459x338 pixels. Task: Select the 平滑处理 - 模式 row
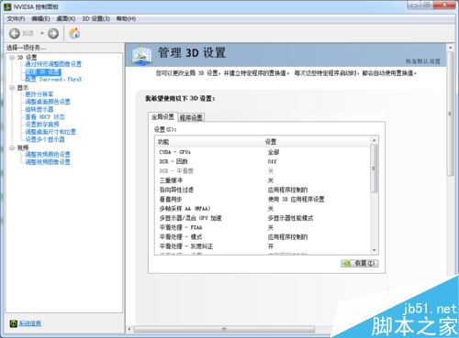coord(263,237)
